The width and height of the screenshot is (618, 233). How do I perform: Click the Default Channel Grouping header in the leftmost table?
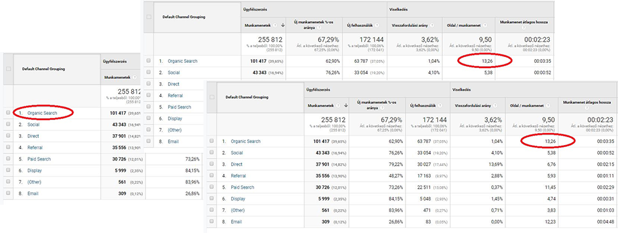click(x=44, y=69)
